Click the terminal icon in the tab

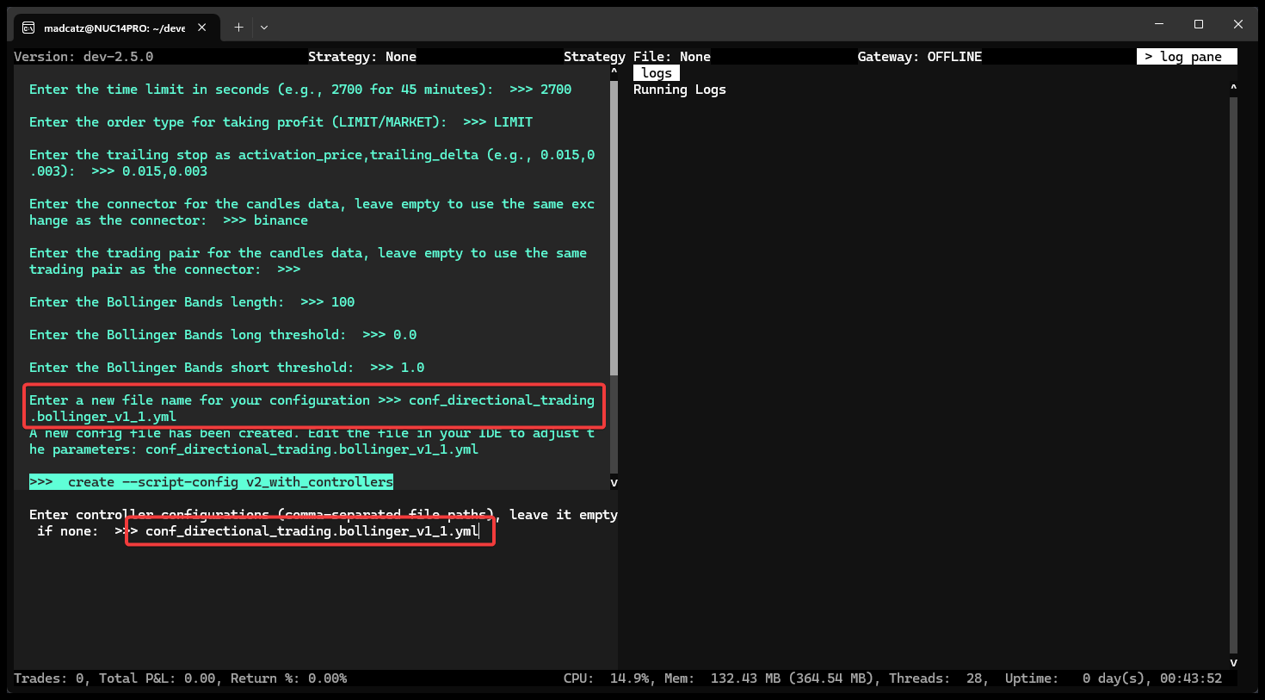click(x=28, y=28)
